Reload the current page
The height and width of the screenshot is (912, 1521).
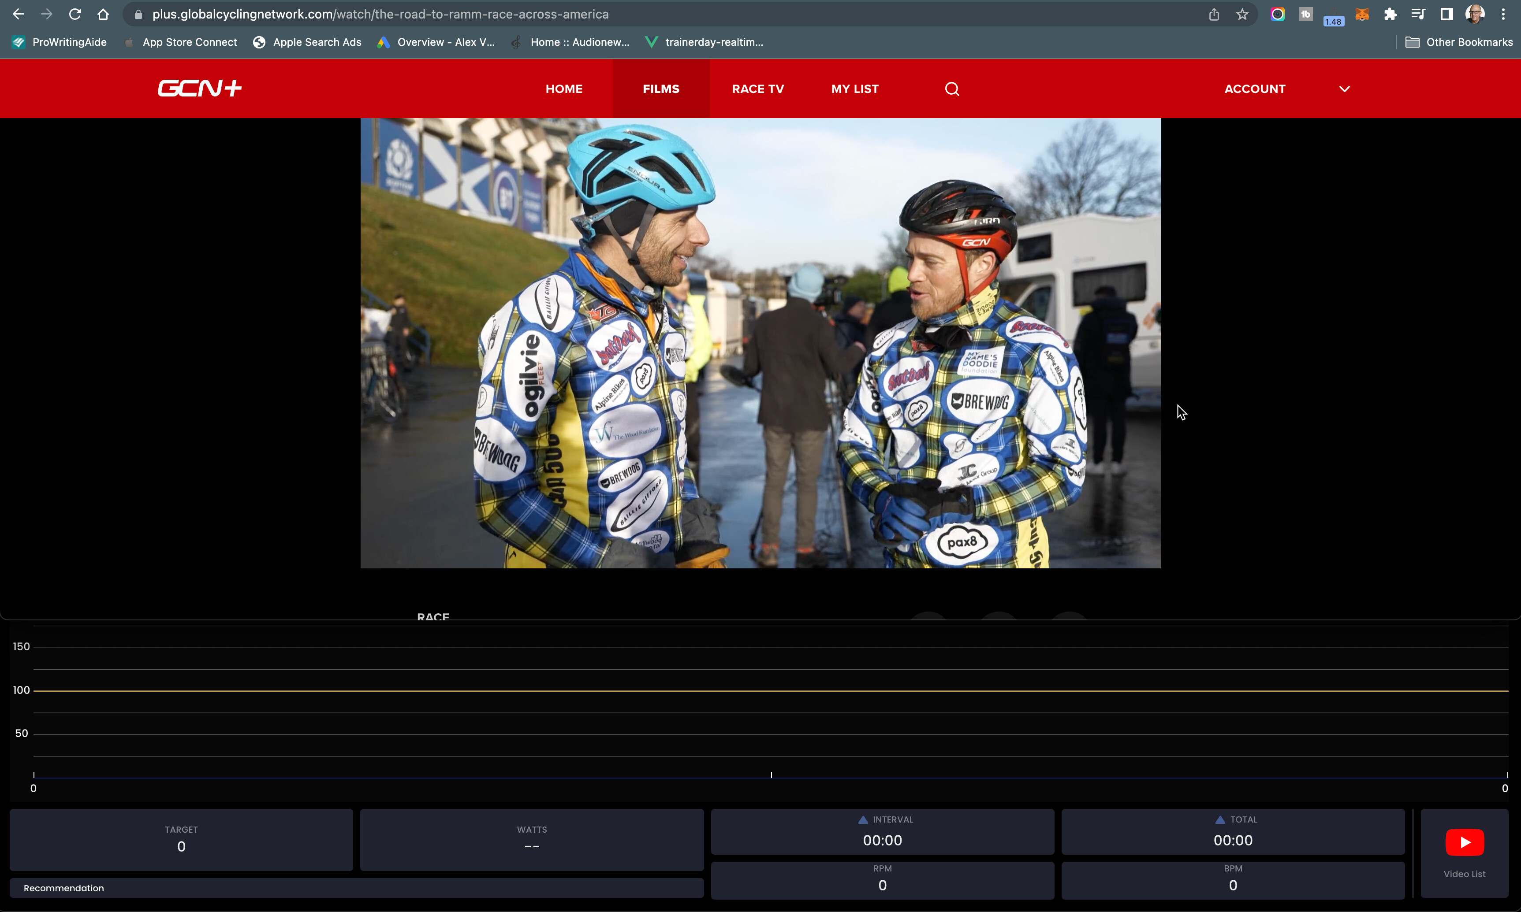75,14
